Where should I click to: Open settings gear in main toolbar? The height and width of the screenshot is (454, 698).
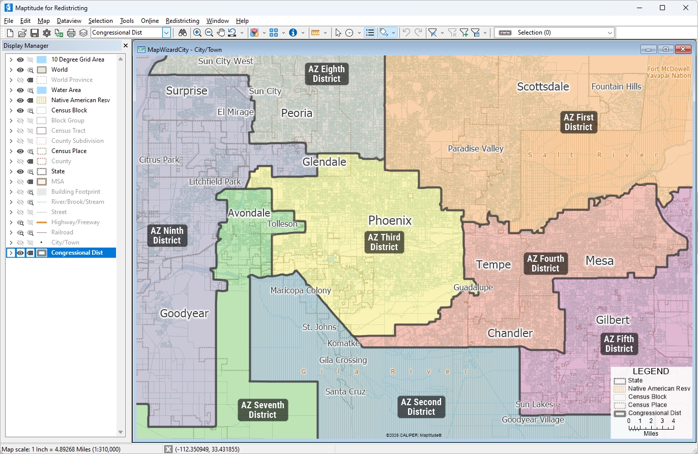tap(47, 33)
